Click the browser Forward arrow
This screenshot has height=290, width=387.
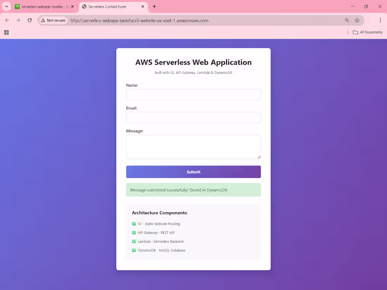pyautogui.click(x=18, y=20)
